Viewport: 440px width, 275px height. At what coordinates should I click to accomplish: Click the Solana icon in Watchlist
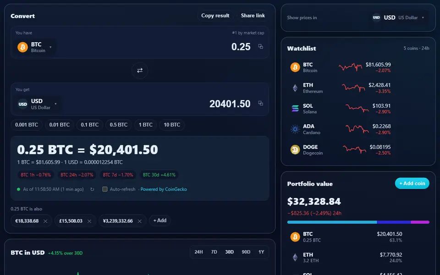coord(295,109)
